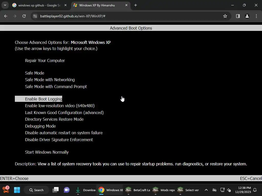262x196 pixels.
Task: Restore down the Chrome window
Action: 244,5
